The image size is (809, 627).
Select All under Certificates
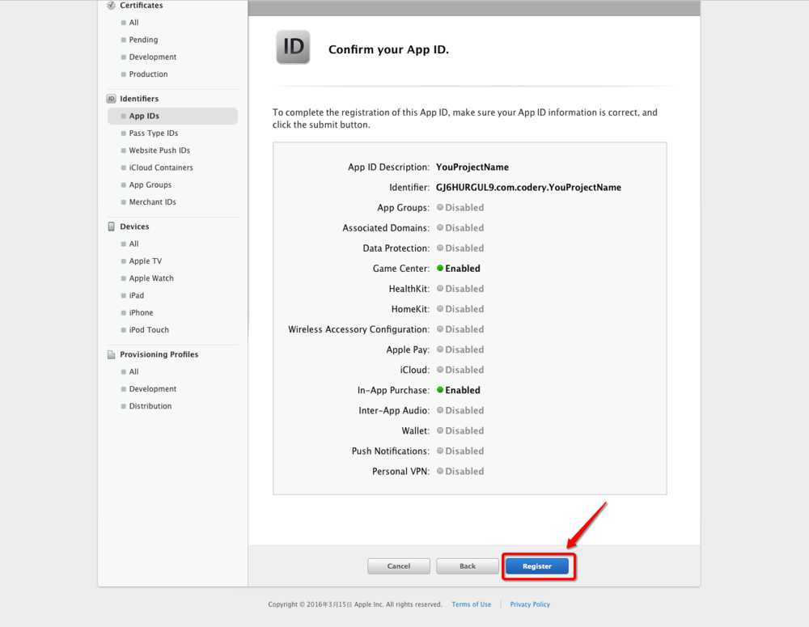pyautogui.click(x=133, y=23)
